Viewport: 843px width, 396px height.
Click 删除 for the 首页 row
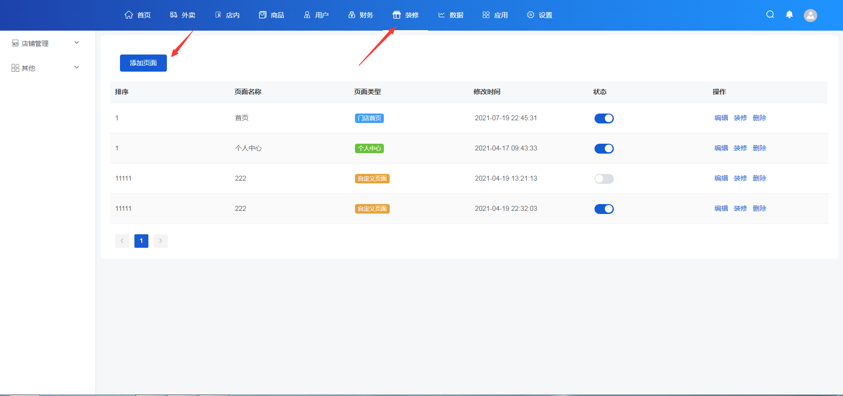(760, 118)
